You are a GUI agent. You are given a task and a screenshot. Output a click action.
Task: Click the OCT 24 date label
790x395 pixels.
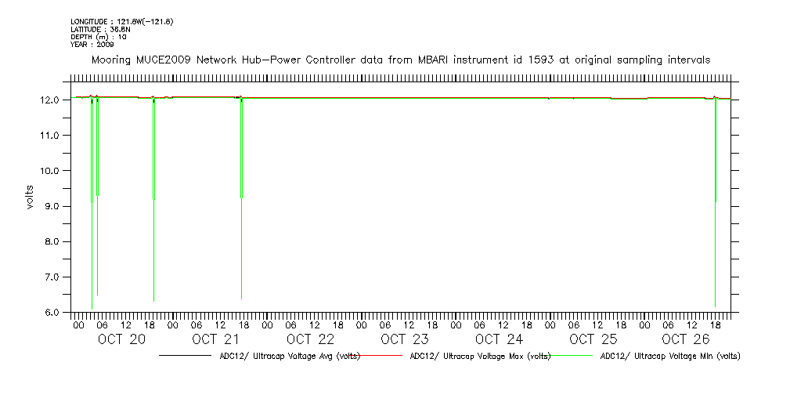499,339
